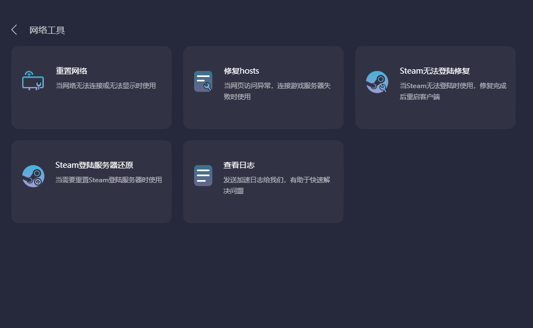
Task: Select the 重置网络 title
Action: pyautogui.click(x=72, y=70)
